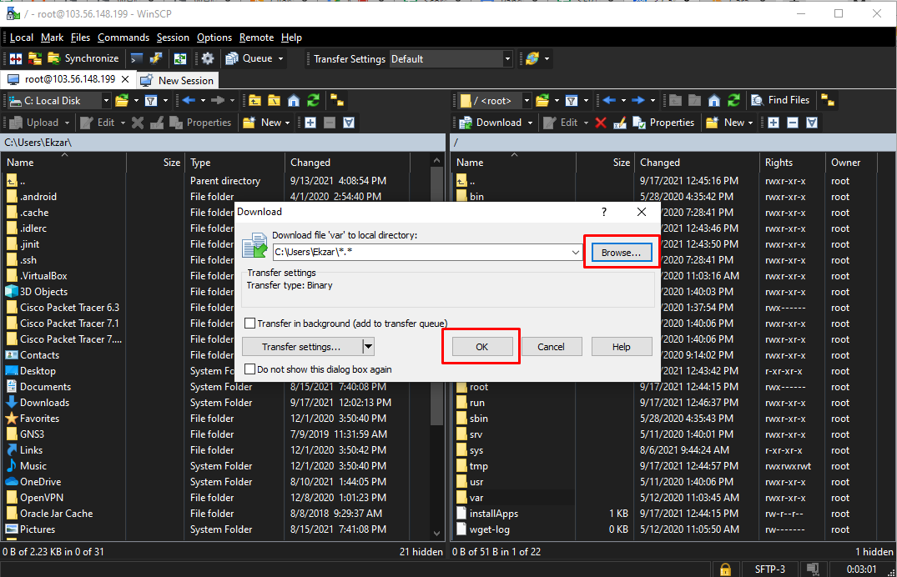The height and width of the screenshot is (577, 897).
Task: Open session in PuTTY lightning icon
Action: click(155, 58)
